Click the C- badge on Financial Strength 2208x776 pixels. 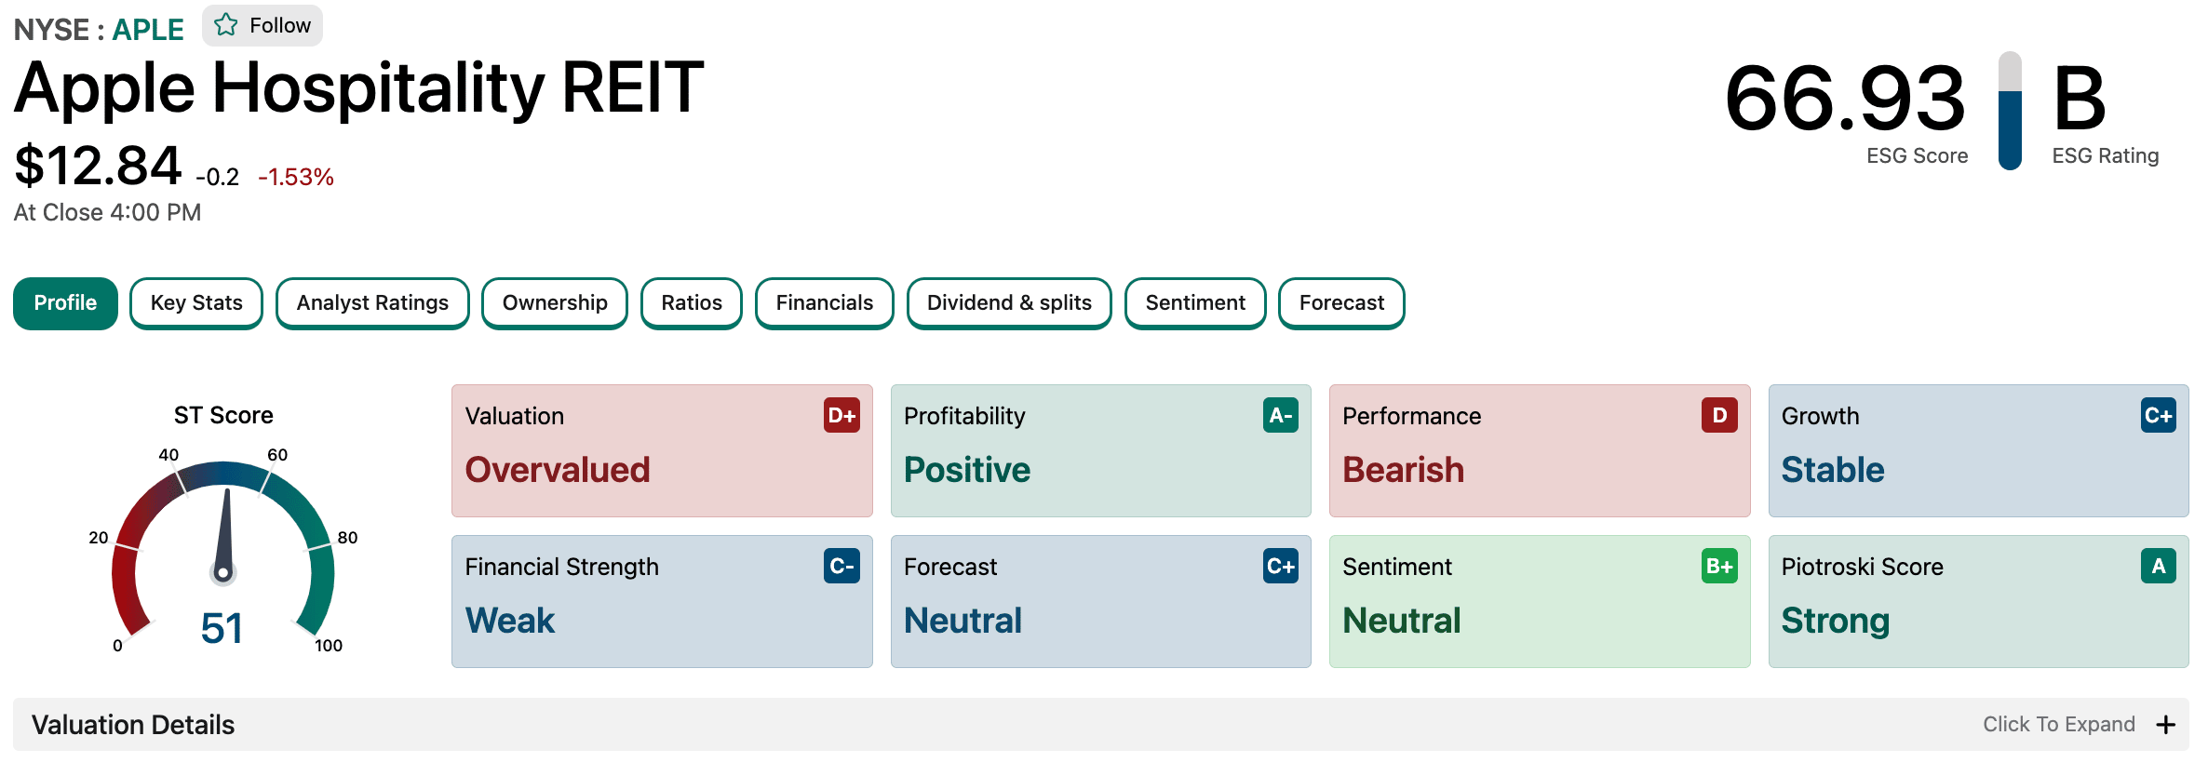[x=841, y=566]
